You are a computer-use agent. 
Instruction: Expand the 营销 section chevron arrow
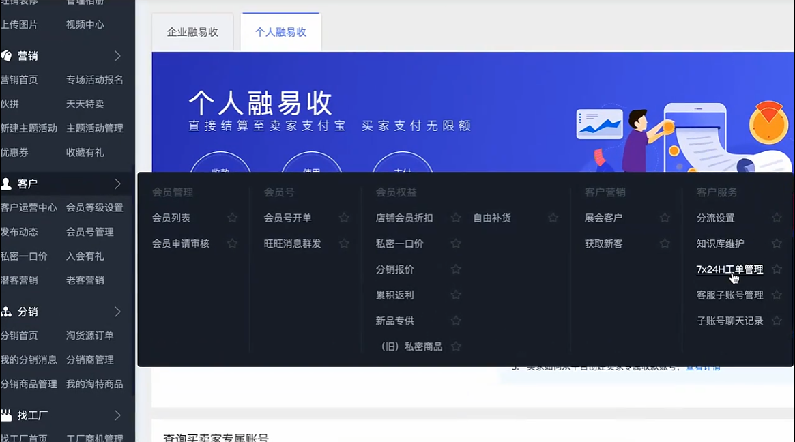click(x=117, y=56)
